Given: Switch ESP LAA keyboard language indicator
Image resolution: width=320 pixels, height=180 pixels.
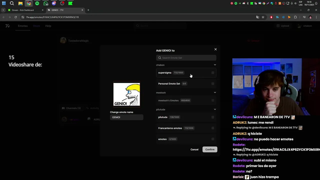Looking at the screenshot, I should tap(300, 3).
